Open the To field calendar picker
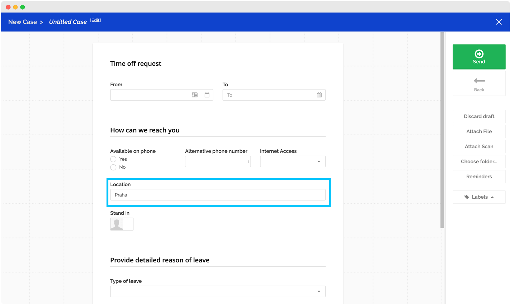 coord(319,95)
